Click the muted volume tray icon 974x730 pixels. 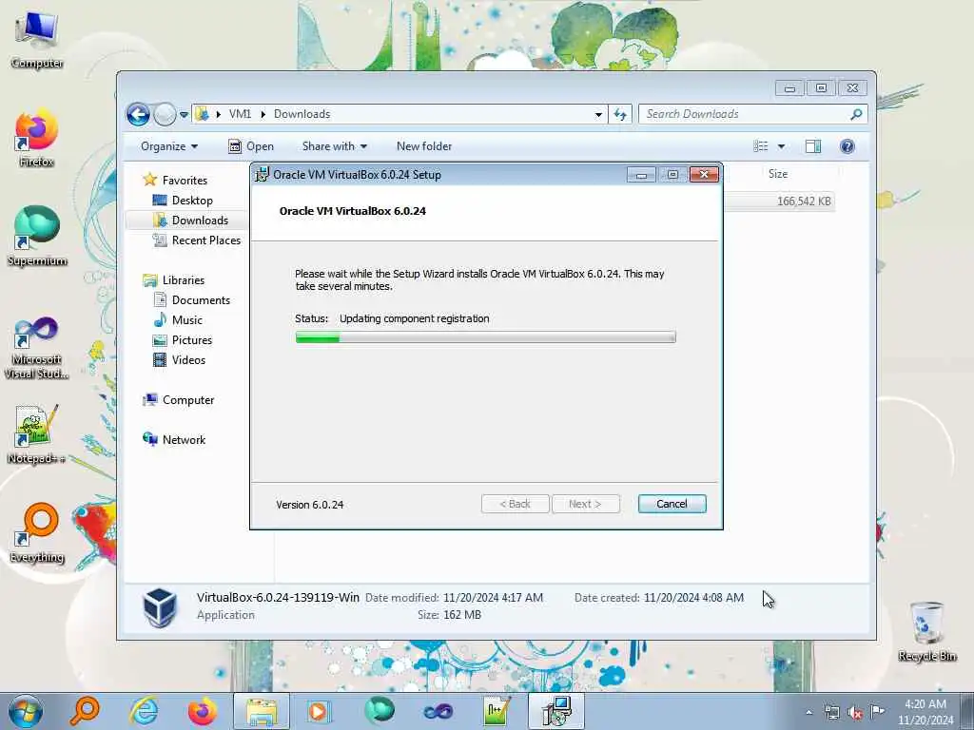[x=855, y=712]
